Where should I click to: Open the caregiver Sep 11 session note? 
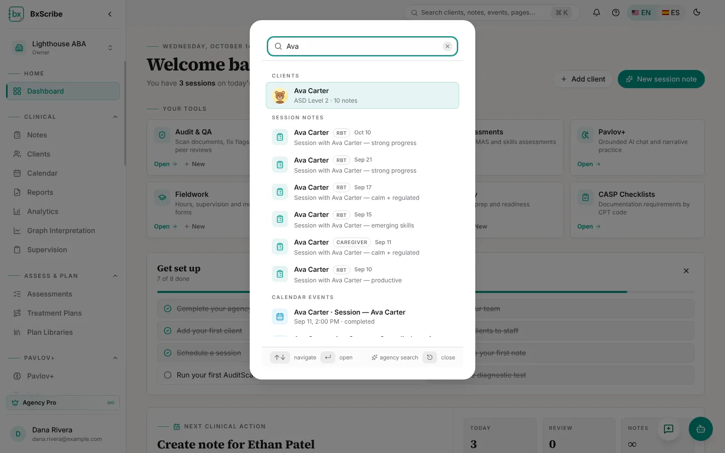[x=362, y=247]
